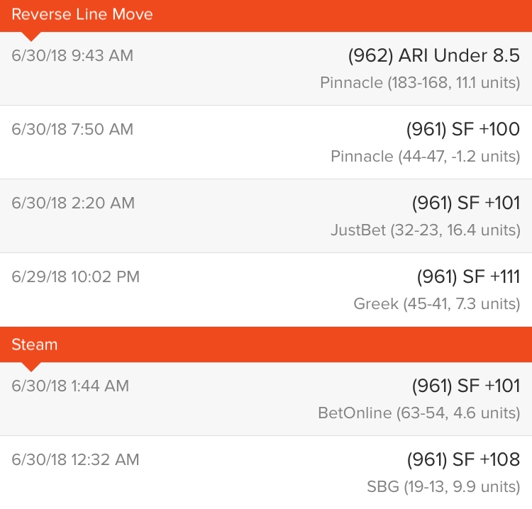The image size is (532, 509).
Task: Collapse the Steam section header
Action: click(266, 345)
